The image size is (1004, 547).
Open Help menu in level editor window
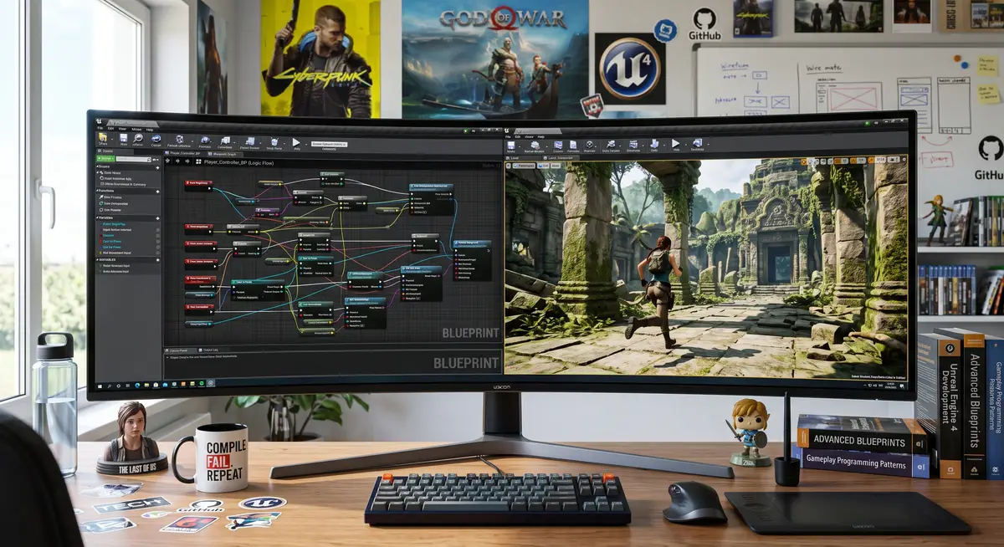coord(541,136)
